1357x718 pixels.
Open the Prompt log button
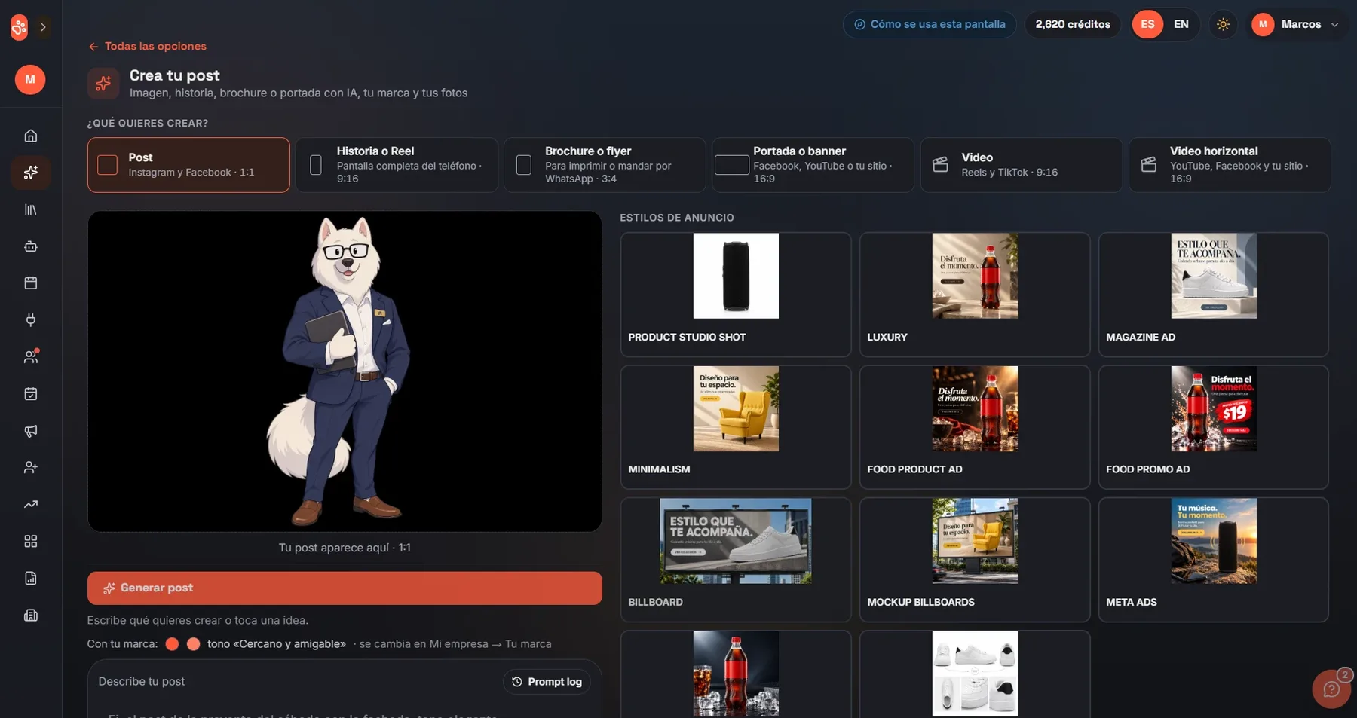coord(547,682)
